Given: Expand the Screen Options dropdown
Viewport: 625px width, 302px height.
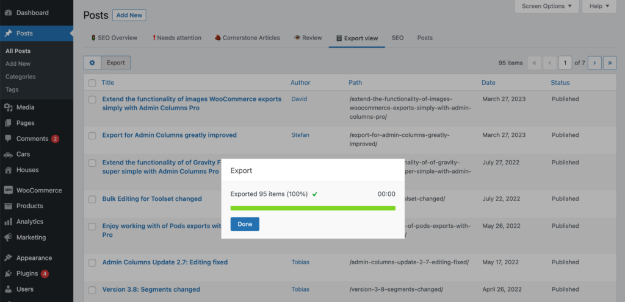Looking at the screenshot, I should 546,6.
